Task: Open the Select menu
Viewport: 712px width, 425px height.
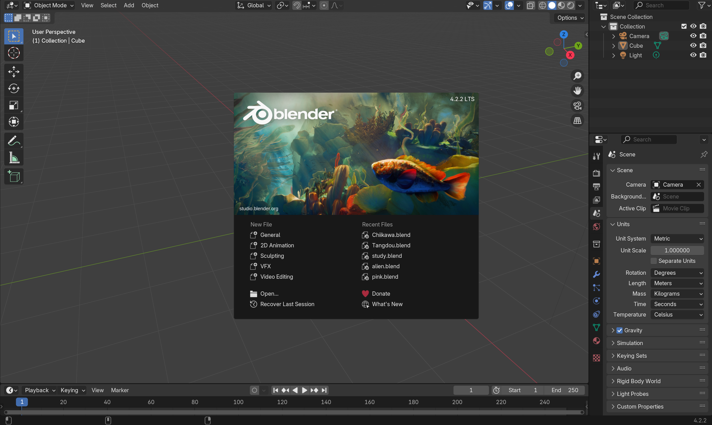Action: pos(108,5)
